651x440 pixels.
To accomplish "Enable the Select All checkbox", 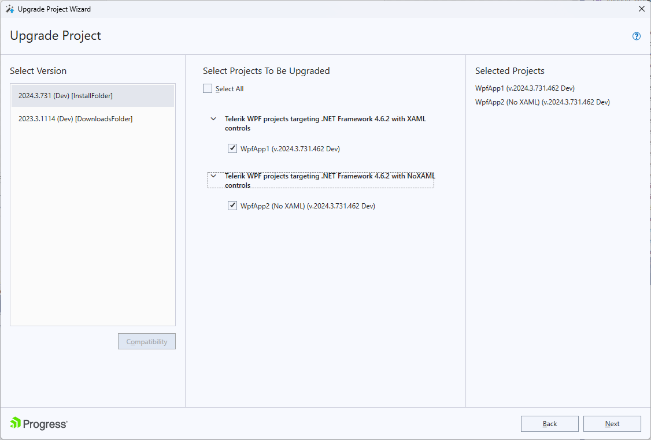I will (x=208, y=88).
